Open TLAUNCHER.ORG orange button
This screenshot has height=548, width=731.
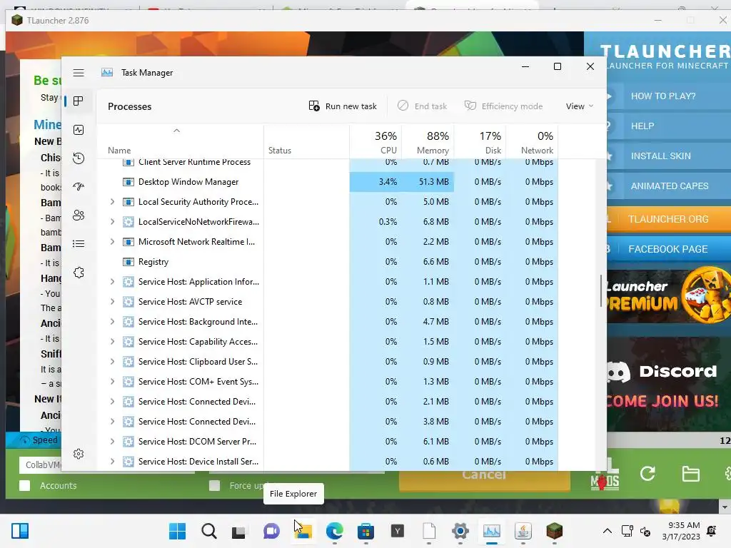(x=668, y=219)
